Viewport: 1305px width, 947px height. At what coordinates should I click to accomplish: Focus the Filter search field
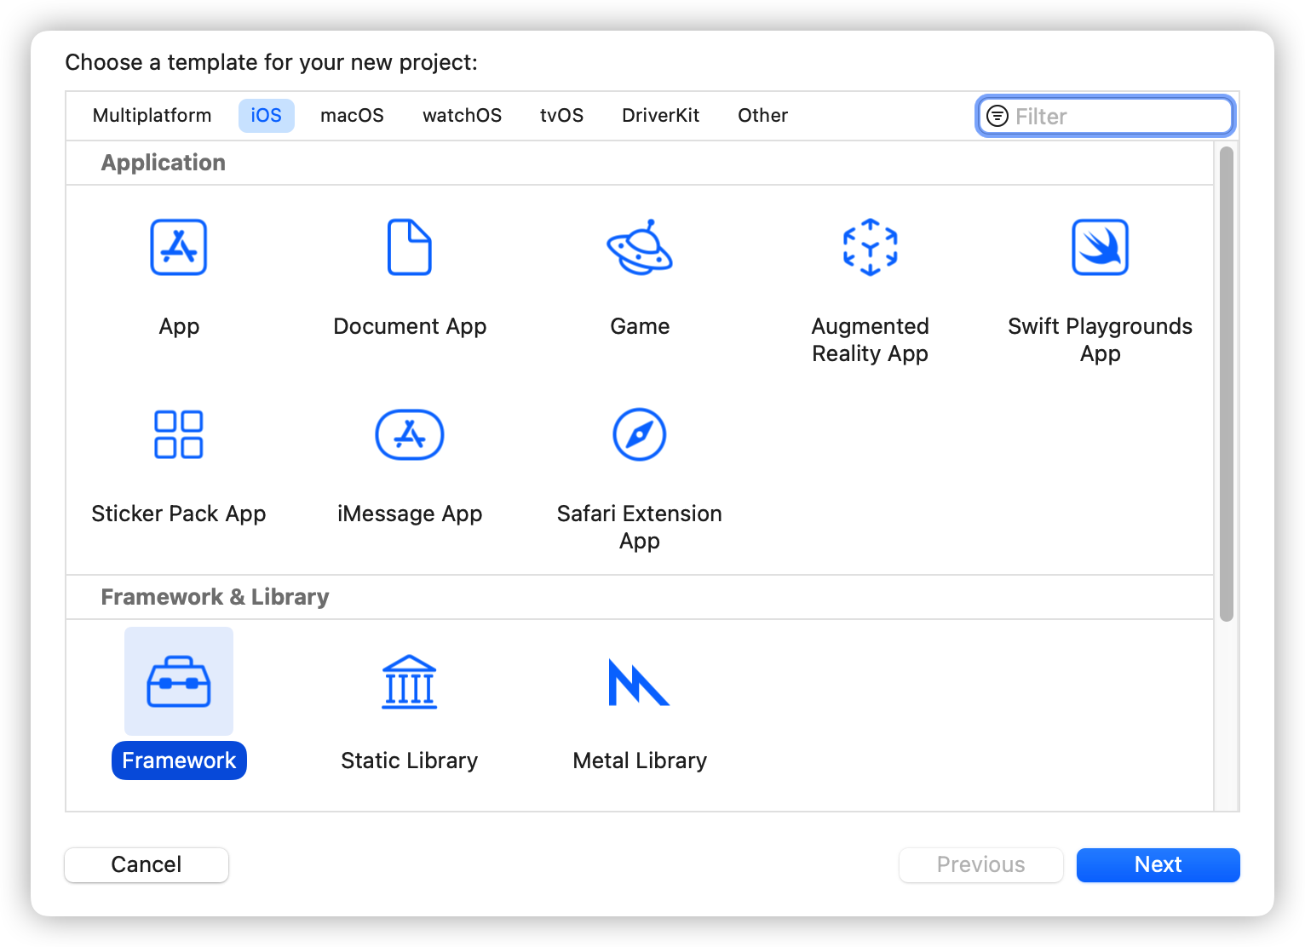(x=1106, y=116)
